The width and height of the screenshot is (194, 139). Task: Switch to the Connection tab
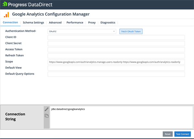coord(10,23)
